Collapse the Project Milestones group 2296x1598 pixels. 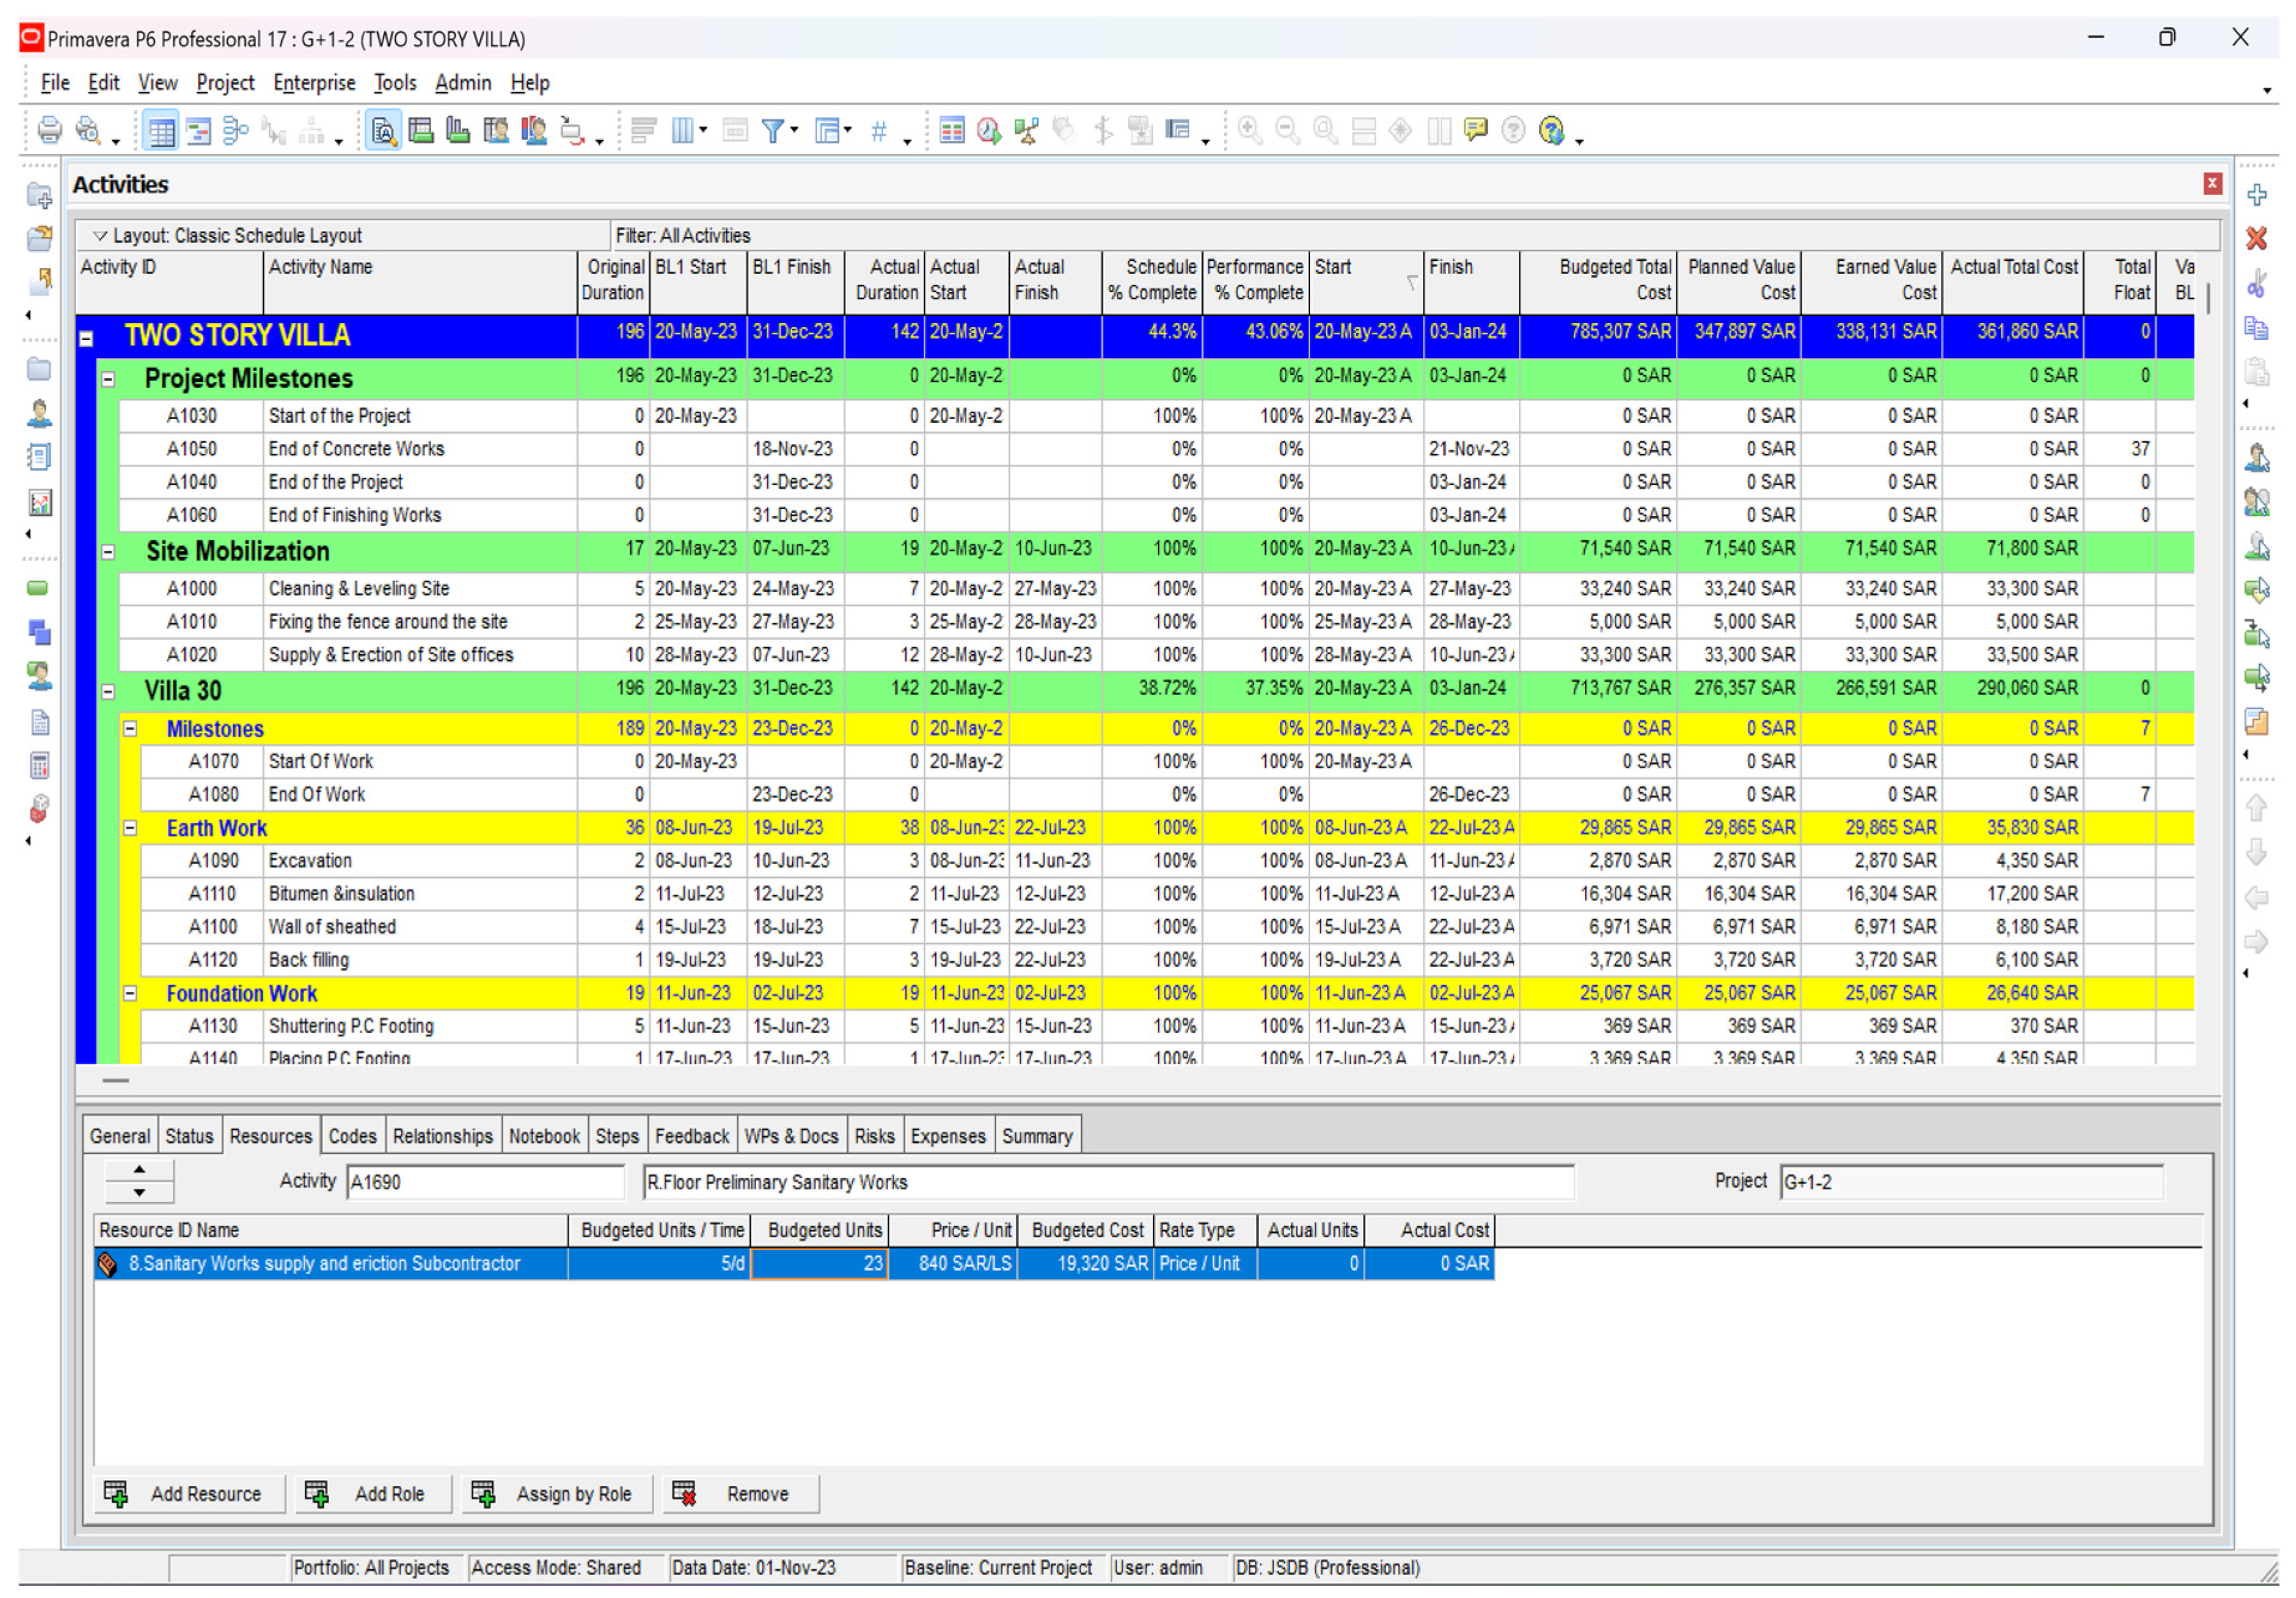tap(109, 380)
